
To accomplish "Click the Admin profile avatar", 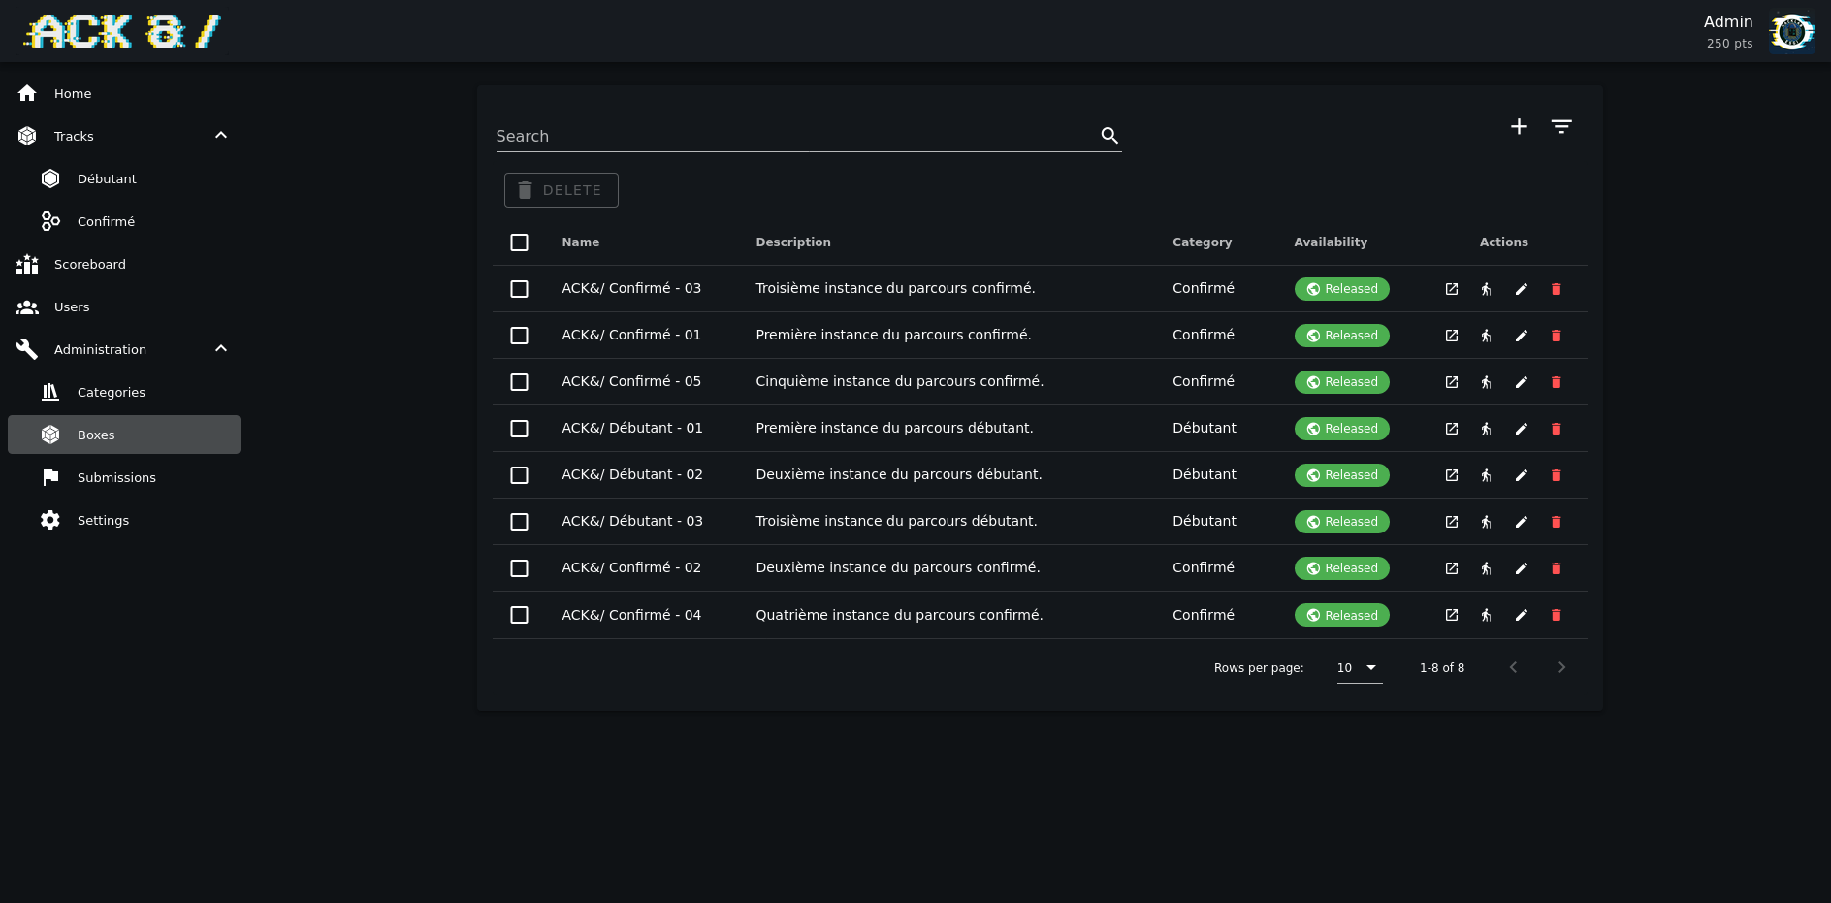I will (x=1790, y=32).
